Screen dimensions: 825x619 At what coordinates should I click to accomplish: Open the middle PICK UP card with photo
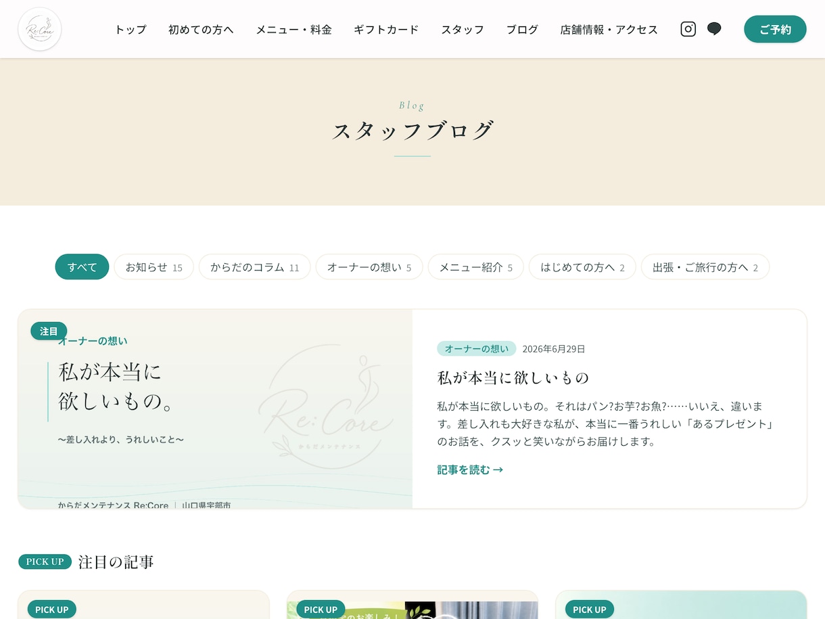412,605
